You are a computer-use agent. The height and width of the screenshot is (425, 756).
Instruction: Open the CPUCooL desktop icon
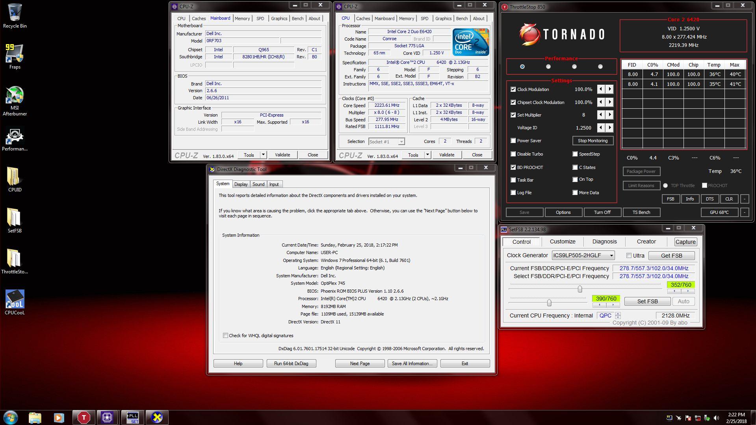tap(15, 302)
